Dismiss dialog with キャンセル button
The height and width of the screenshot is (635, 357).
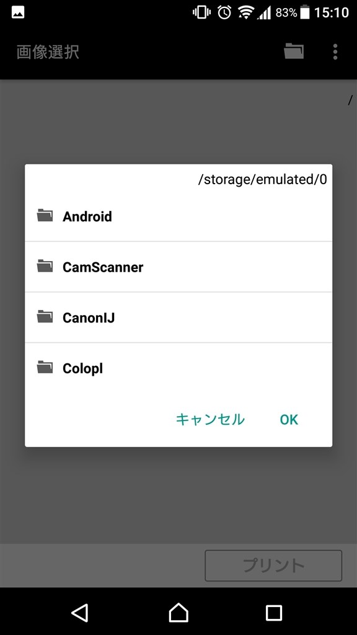(210, 420)
